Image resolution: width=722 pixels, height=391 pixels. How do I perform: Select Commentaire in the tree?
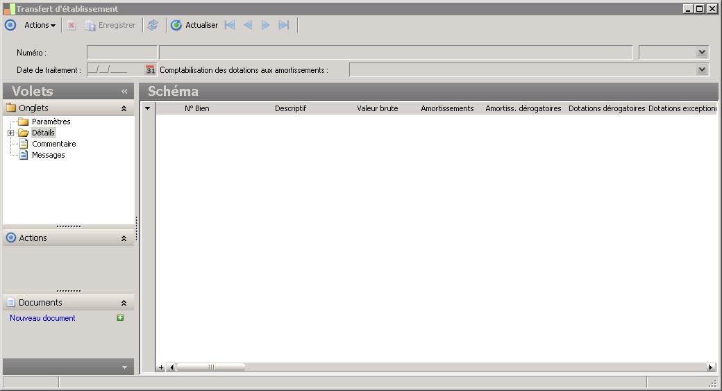point(54,144)
